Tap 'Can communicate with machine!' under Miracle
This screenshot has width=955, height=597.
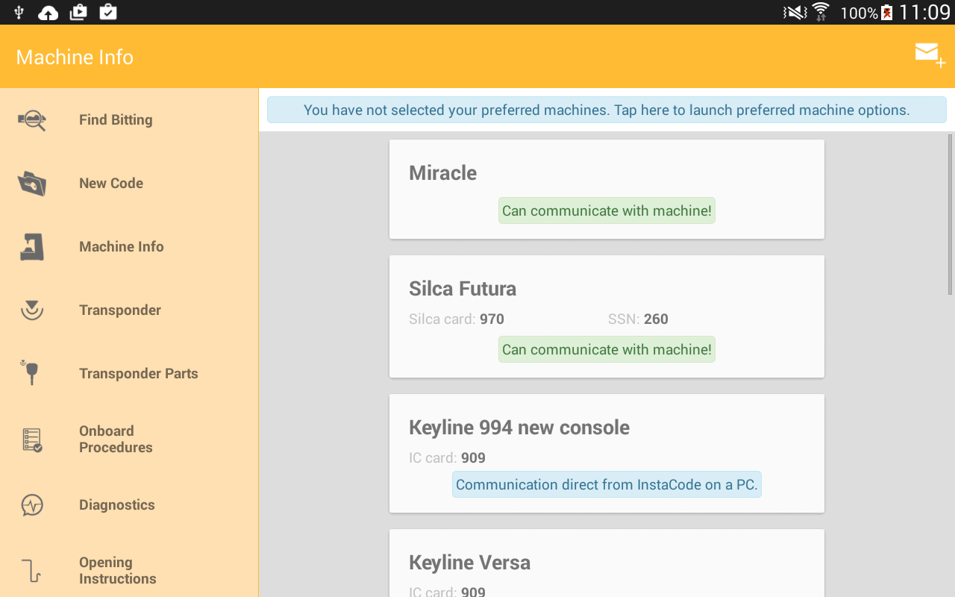click(x=607, y=210)
